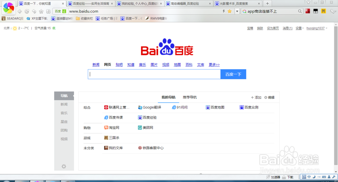
Task: Expand the huoqing1037 account dropdown
Action: pos(317,28)
